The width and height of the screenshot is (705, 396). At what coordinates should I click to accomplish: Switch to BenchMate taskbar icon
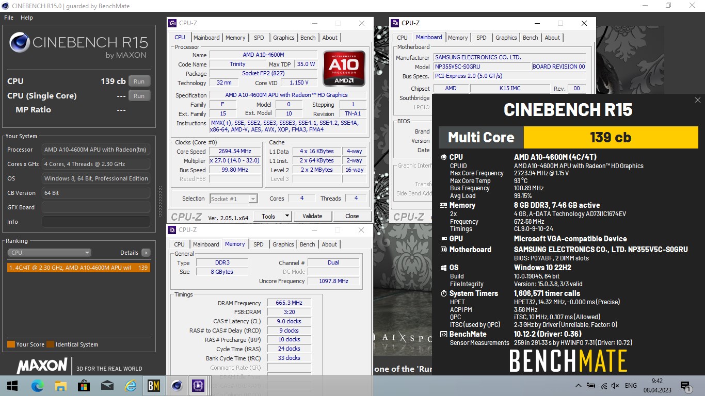(154, 386)
